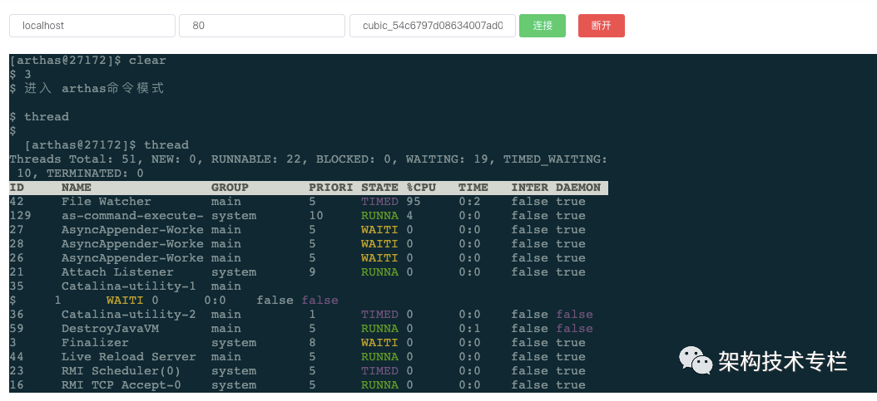Viewport: 877px width, 401px height.
Task: Click the RMI Scheduler(0) thread name
Action: [x=121, y=371]
